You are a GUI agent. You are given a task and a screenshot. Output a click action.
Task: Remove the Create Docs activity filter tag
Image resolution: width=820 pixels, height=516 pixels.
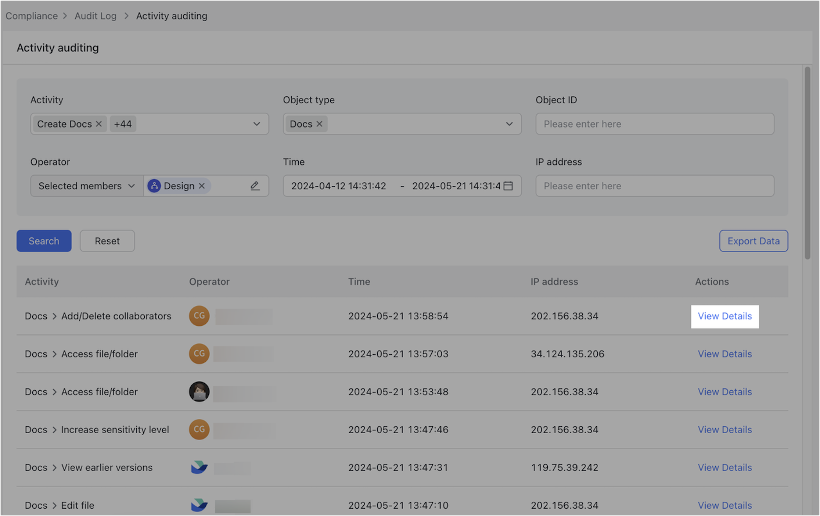point(98,124)
